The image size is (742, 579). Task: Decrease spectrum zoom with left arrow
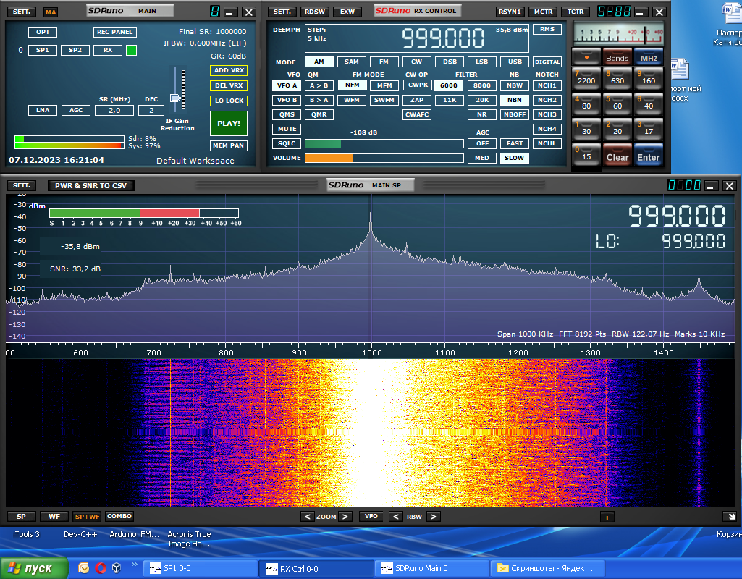308,517
